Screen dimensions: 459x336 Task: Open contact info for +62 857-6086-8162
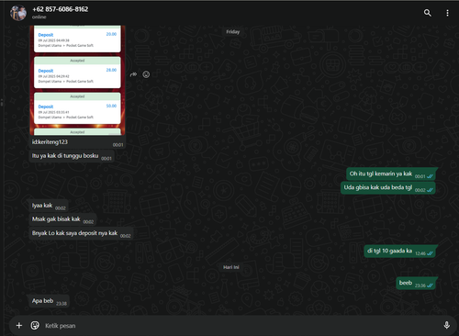pos(61,9)
